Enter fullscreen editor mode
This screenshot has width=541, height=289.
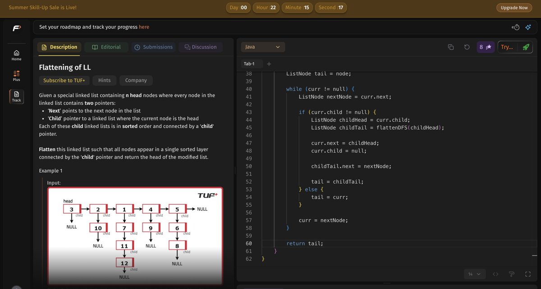pyautogui.click(x=528, y=274)
